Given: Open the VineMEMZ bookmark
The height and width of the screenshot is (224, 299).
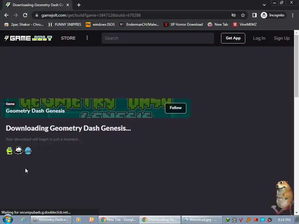Looking at the screenshot, I should (245, 24).
